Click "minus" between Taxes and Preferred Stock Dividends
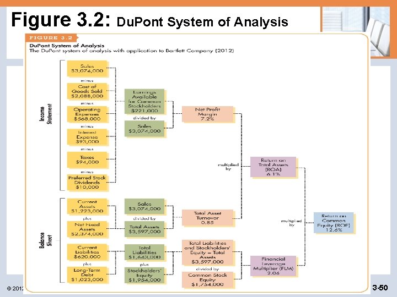Image resolution: width=397 pixels, height=297 pixels. point(87,172)
